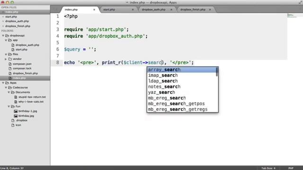303x170 pixels.
Task: Click line number 6 in gutter
Action: [x=58, y=49]
